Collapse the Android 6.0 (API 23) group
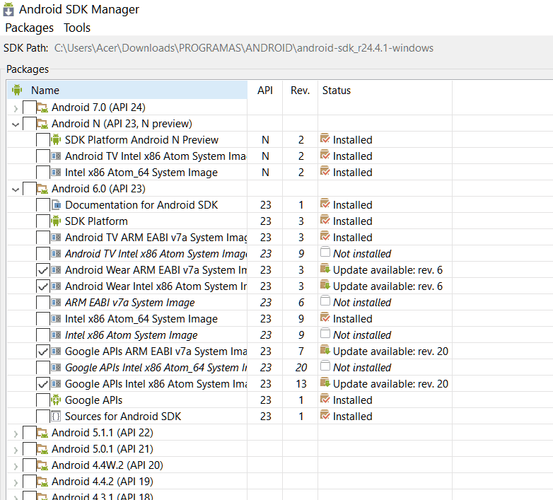The height and width of the screenshot is (500, 553). [16, 190]
